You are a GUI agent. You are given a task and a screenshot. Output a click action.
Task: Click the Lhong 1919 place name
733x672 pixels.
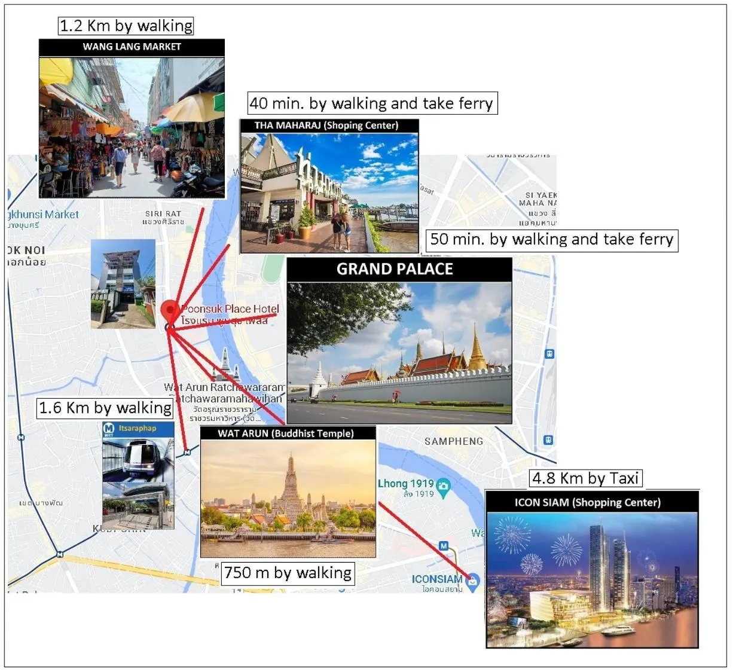tap(405, 483)
